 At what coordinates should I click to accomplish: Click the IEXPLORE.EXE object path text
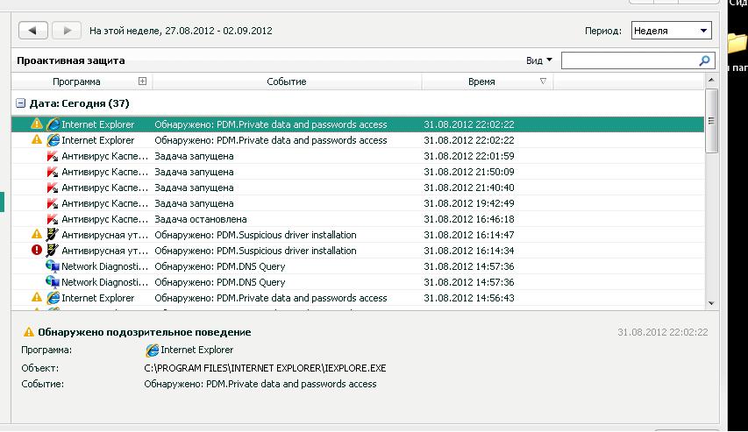265,368
